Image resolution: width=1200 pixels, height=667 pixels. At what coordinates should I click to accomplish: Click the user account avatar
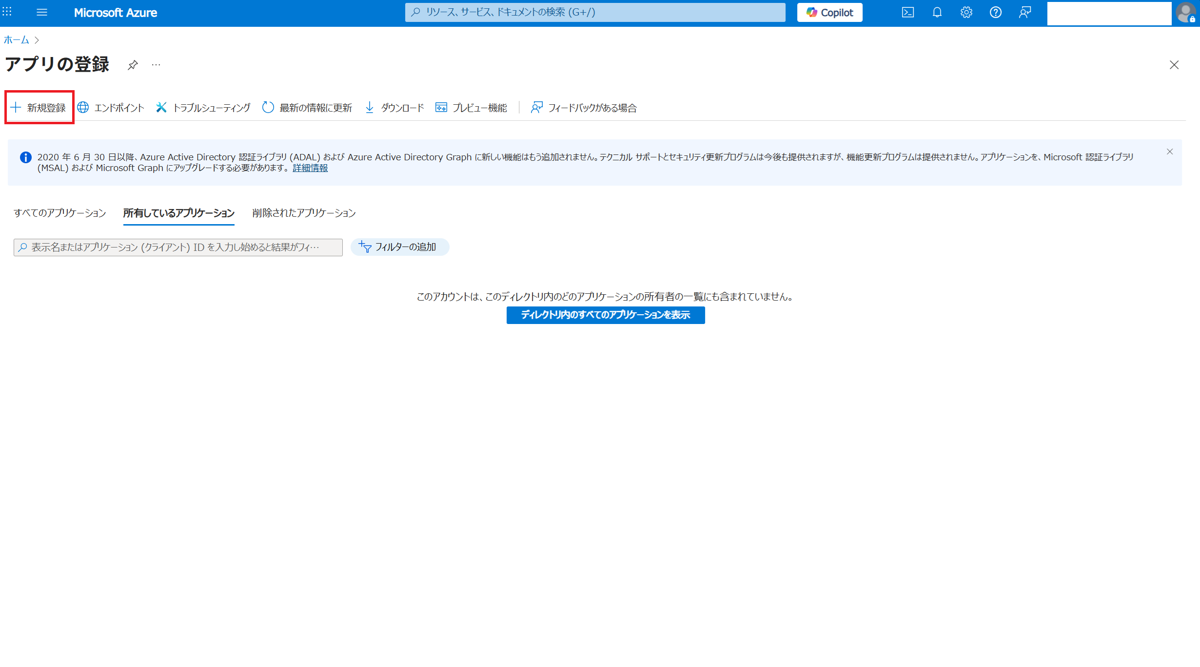(x=1185, y=13)
